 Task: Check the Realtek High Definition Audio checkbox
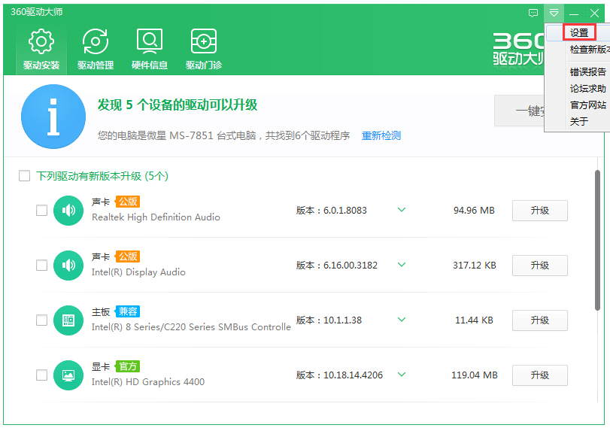point(42,211)
